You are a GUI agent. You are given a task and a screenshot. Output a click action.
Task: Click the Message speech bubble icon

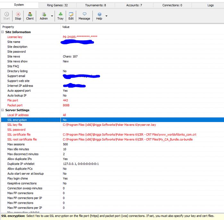click(x=84, y=16)
